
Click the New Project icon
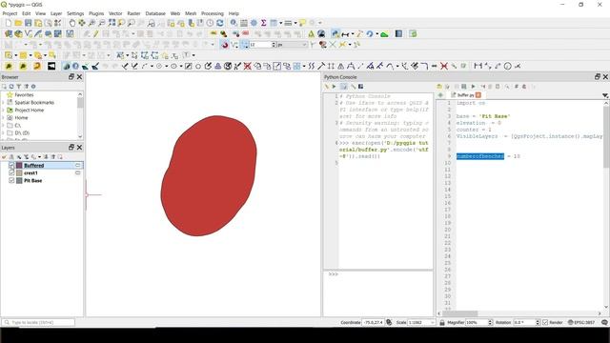pyautogui.click(x=9, y=23)
